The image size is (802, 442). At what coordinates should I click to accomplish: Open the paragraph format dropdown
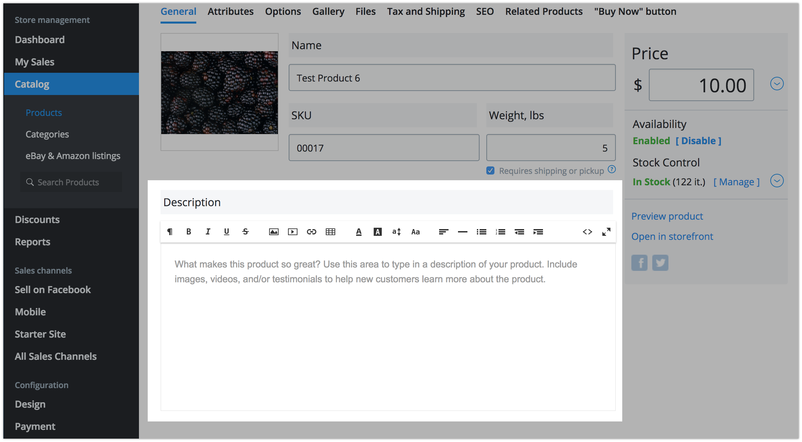(x=170, y=232)
